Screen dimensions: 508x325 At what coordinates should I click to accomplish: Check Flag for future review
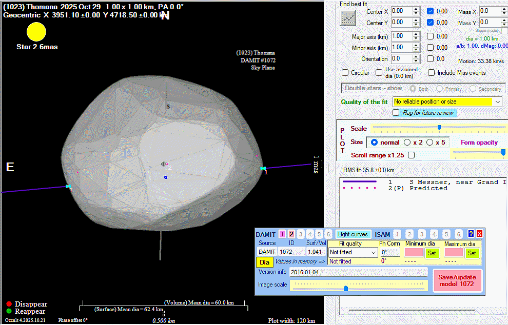pos(396,113)
